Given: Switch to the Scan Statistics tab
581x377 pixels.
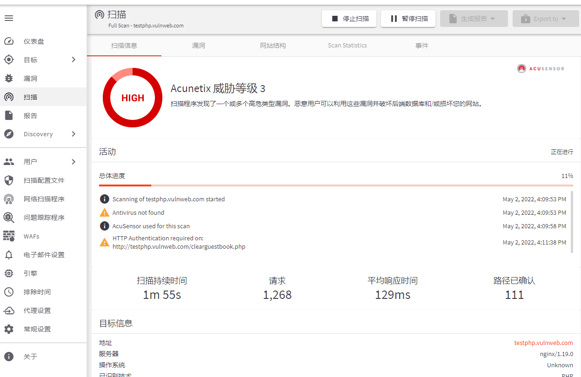Looking at the screenshot, I should point(347,46).
